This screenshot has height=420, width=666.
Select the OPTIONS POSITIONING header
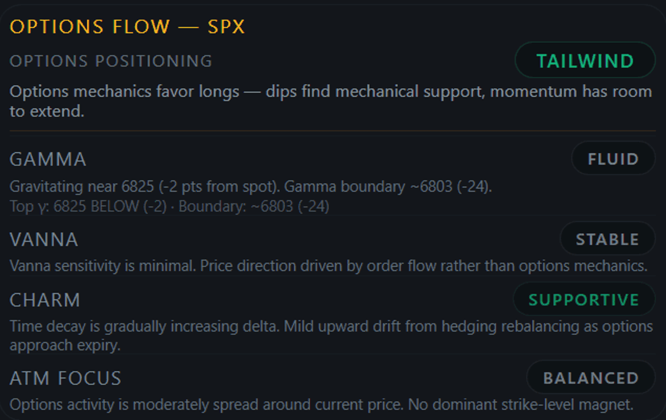pos(111,61)
